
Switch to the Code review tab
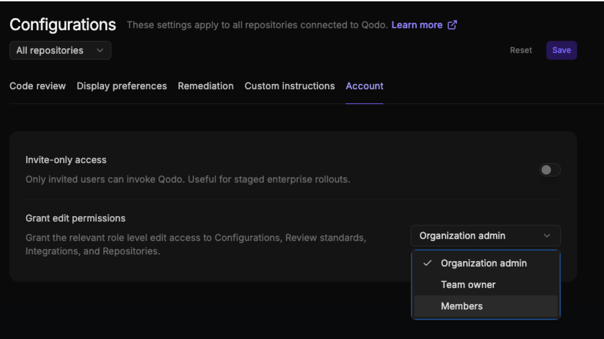coord(38,86)
